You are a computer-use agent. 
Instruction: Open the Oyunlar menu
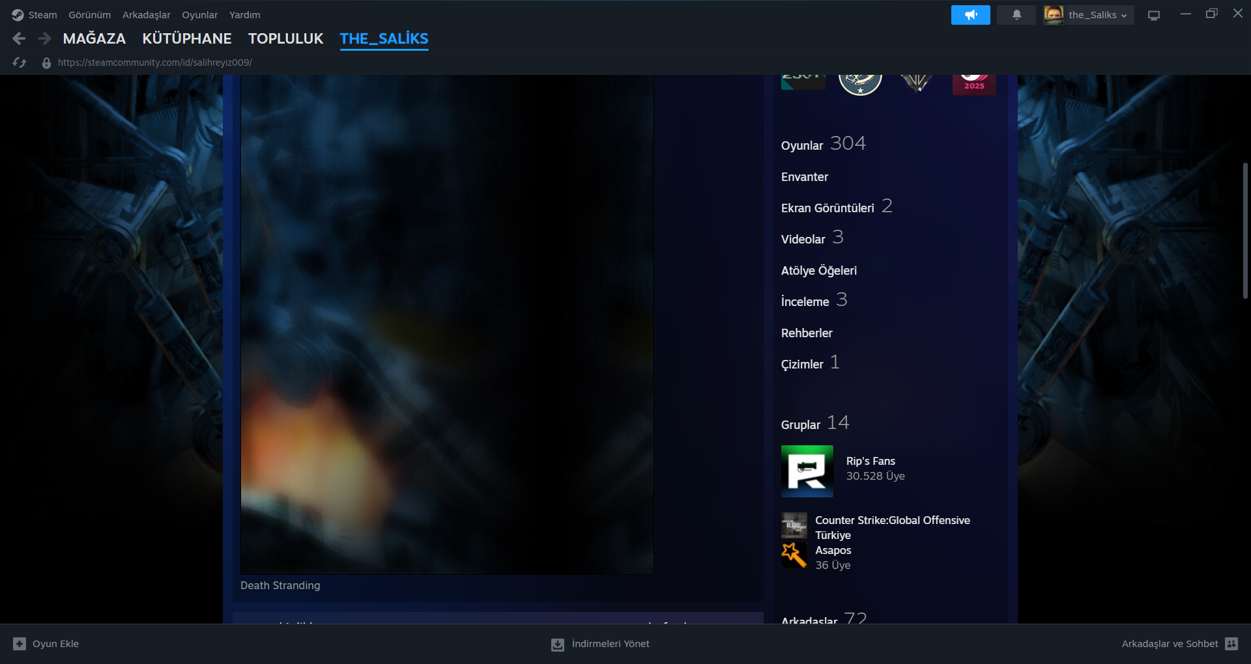pos(200,15)
